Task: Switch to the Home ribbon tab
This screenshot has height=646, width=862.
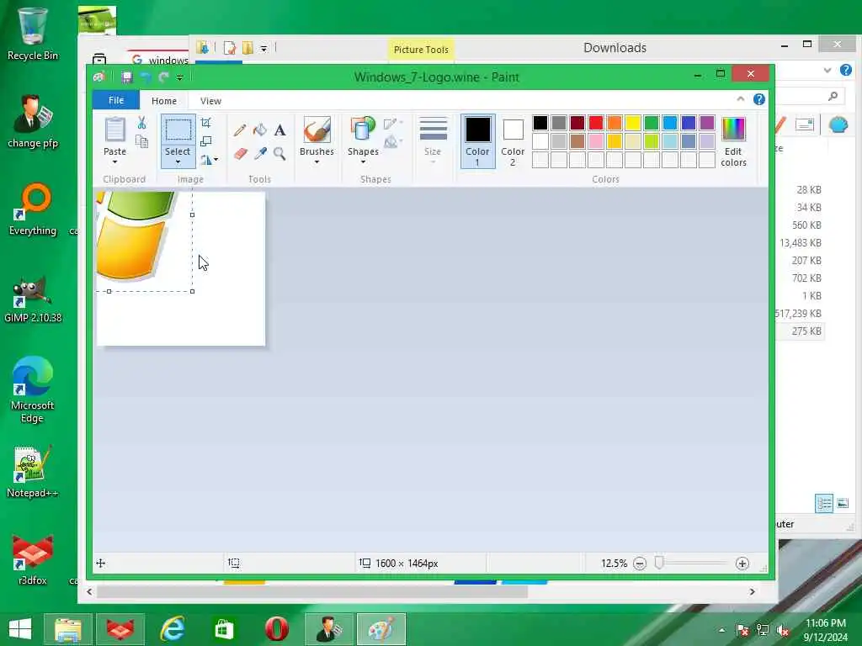Action: point(164,101)
